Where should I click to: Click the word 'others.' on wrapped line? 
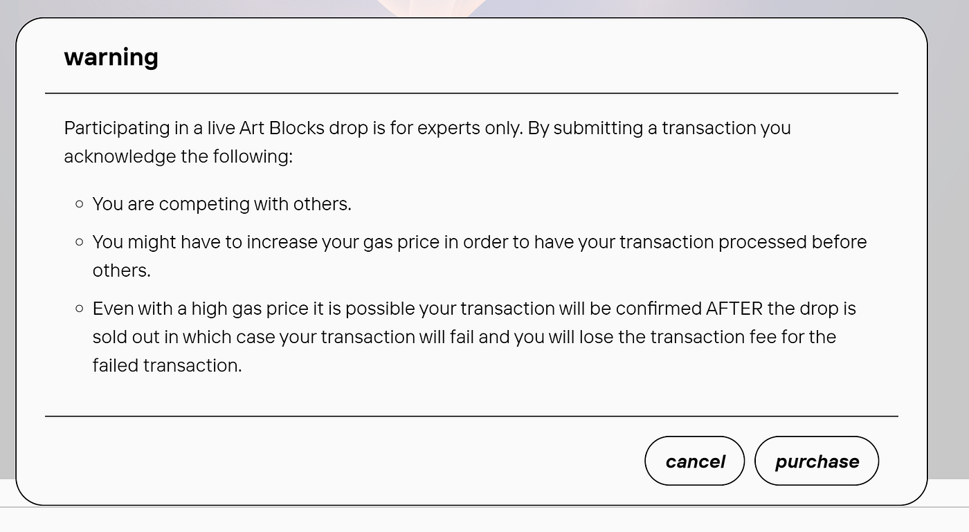122,270
